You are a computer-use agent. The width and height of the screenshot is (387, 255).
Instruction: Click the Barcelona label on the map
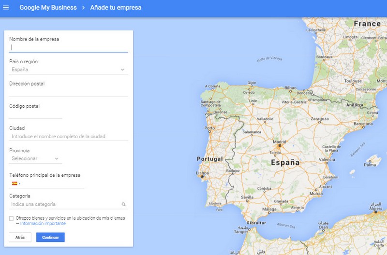coord(363,124)
